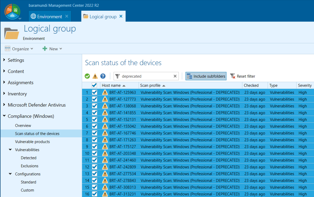Click the yellow warning status filter icon
Screen dimensions: 314x197
coord(95,76)
